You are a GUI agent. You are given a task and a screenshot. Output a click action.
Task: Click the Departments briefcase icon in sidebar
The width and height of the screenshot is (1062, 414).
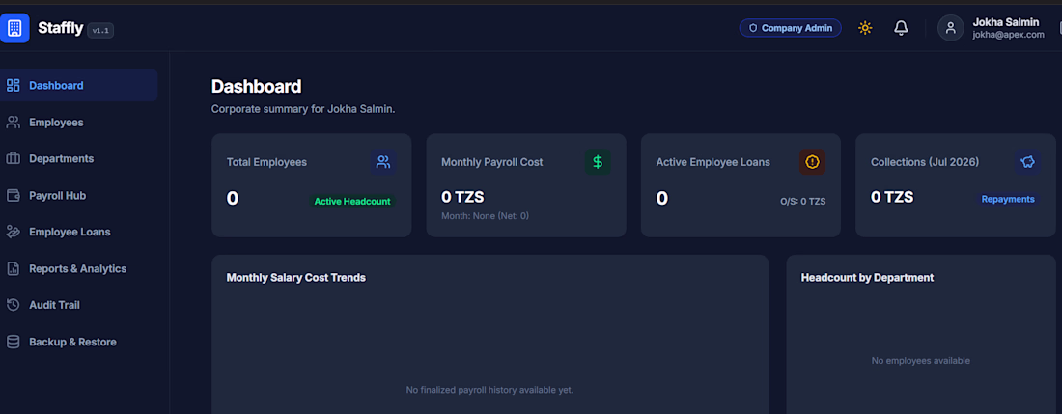(13, 158)
